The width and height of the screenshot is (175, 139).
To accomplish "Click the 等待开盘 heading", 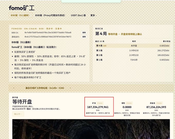I will pos(22,102).
